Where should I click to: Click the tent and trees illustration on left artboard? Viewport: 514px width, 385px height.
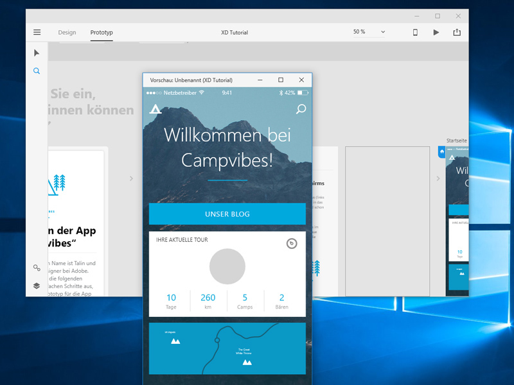[57, 185]
